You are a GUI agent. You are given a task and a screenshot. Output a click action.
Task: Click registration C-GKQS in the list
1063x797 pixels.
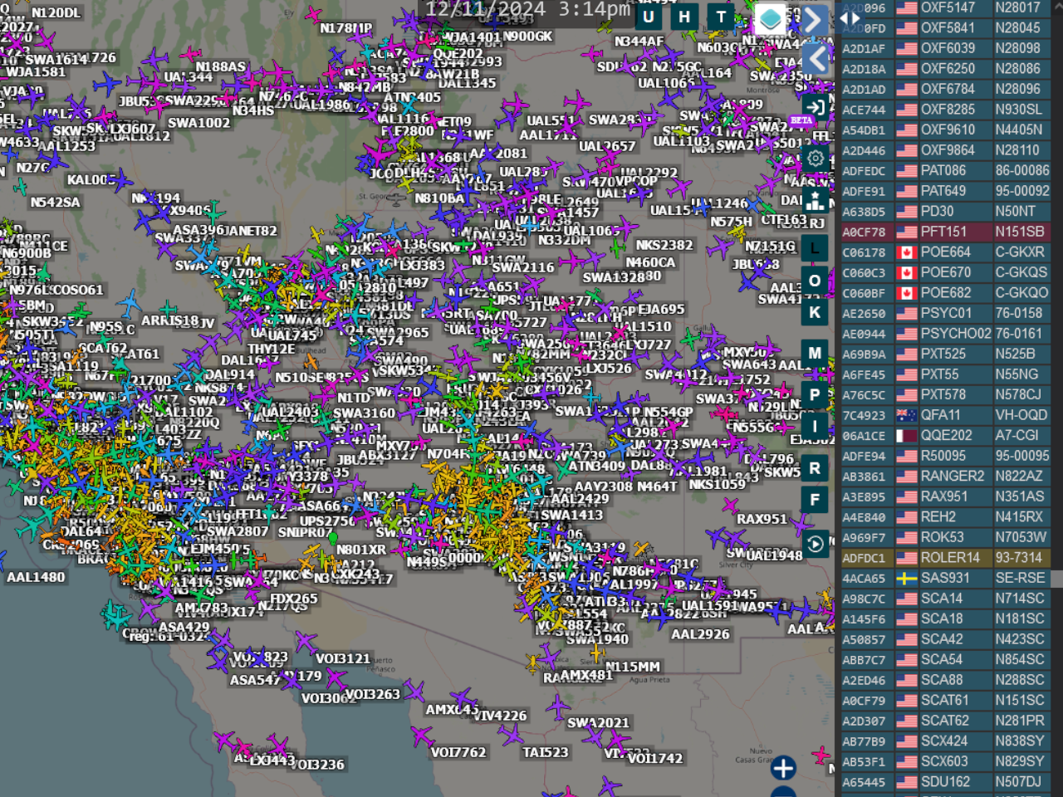click(1021, 272)
